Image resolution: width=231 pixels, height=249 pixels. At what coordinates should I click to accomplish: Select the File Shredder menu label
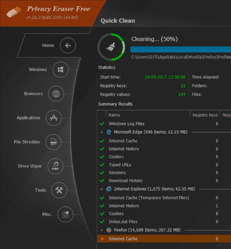point(27,142)
